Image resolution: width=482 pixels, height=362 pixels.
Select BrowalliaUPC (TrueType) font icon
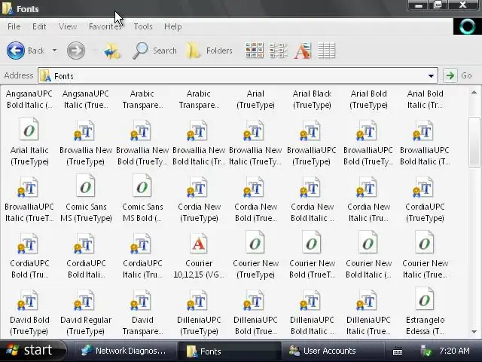(x=311, y=130)
